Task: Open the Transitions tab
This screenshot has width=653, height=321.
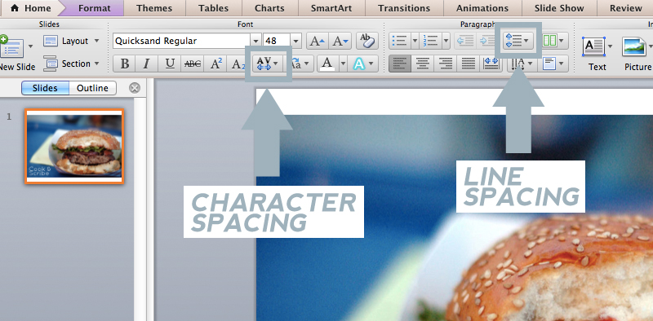Action: point(404,8)
